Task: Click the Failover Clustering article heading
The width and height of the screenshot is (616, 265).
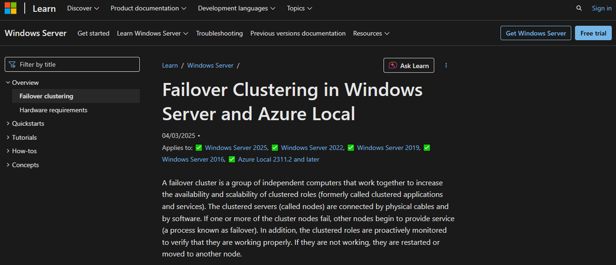Action: [x=292, y=102]
